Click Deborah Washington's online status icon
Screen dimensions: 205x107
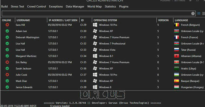click(x=7, y=37)
